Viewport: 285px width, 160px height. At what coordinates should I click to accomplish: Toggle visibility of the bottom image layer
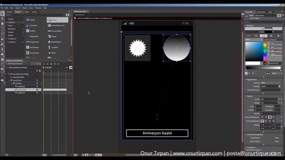point(37,93)
